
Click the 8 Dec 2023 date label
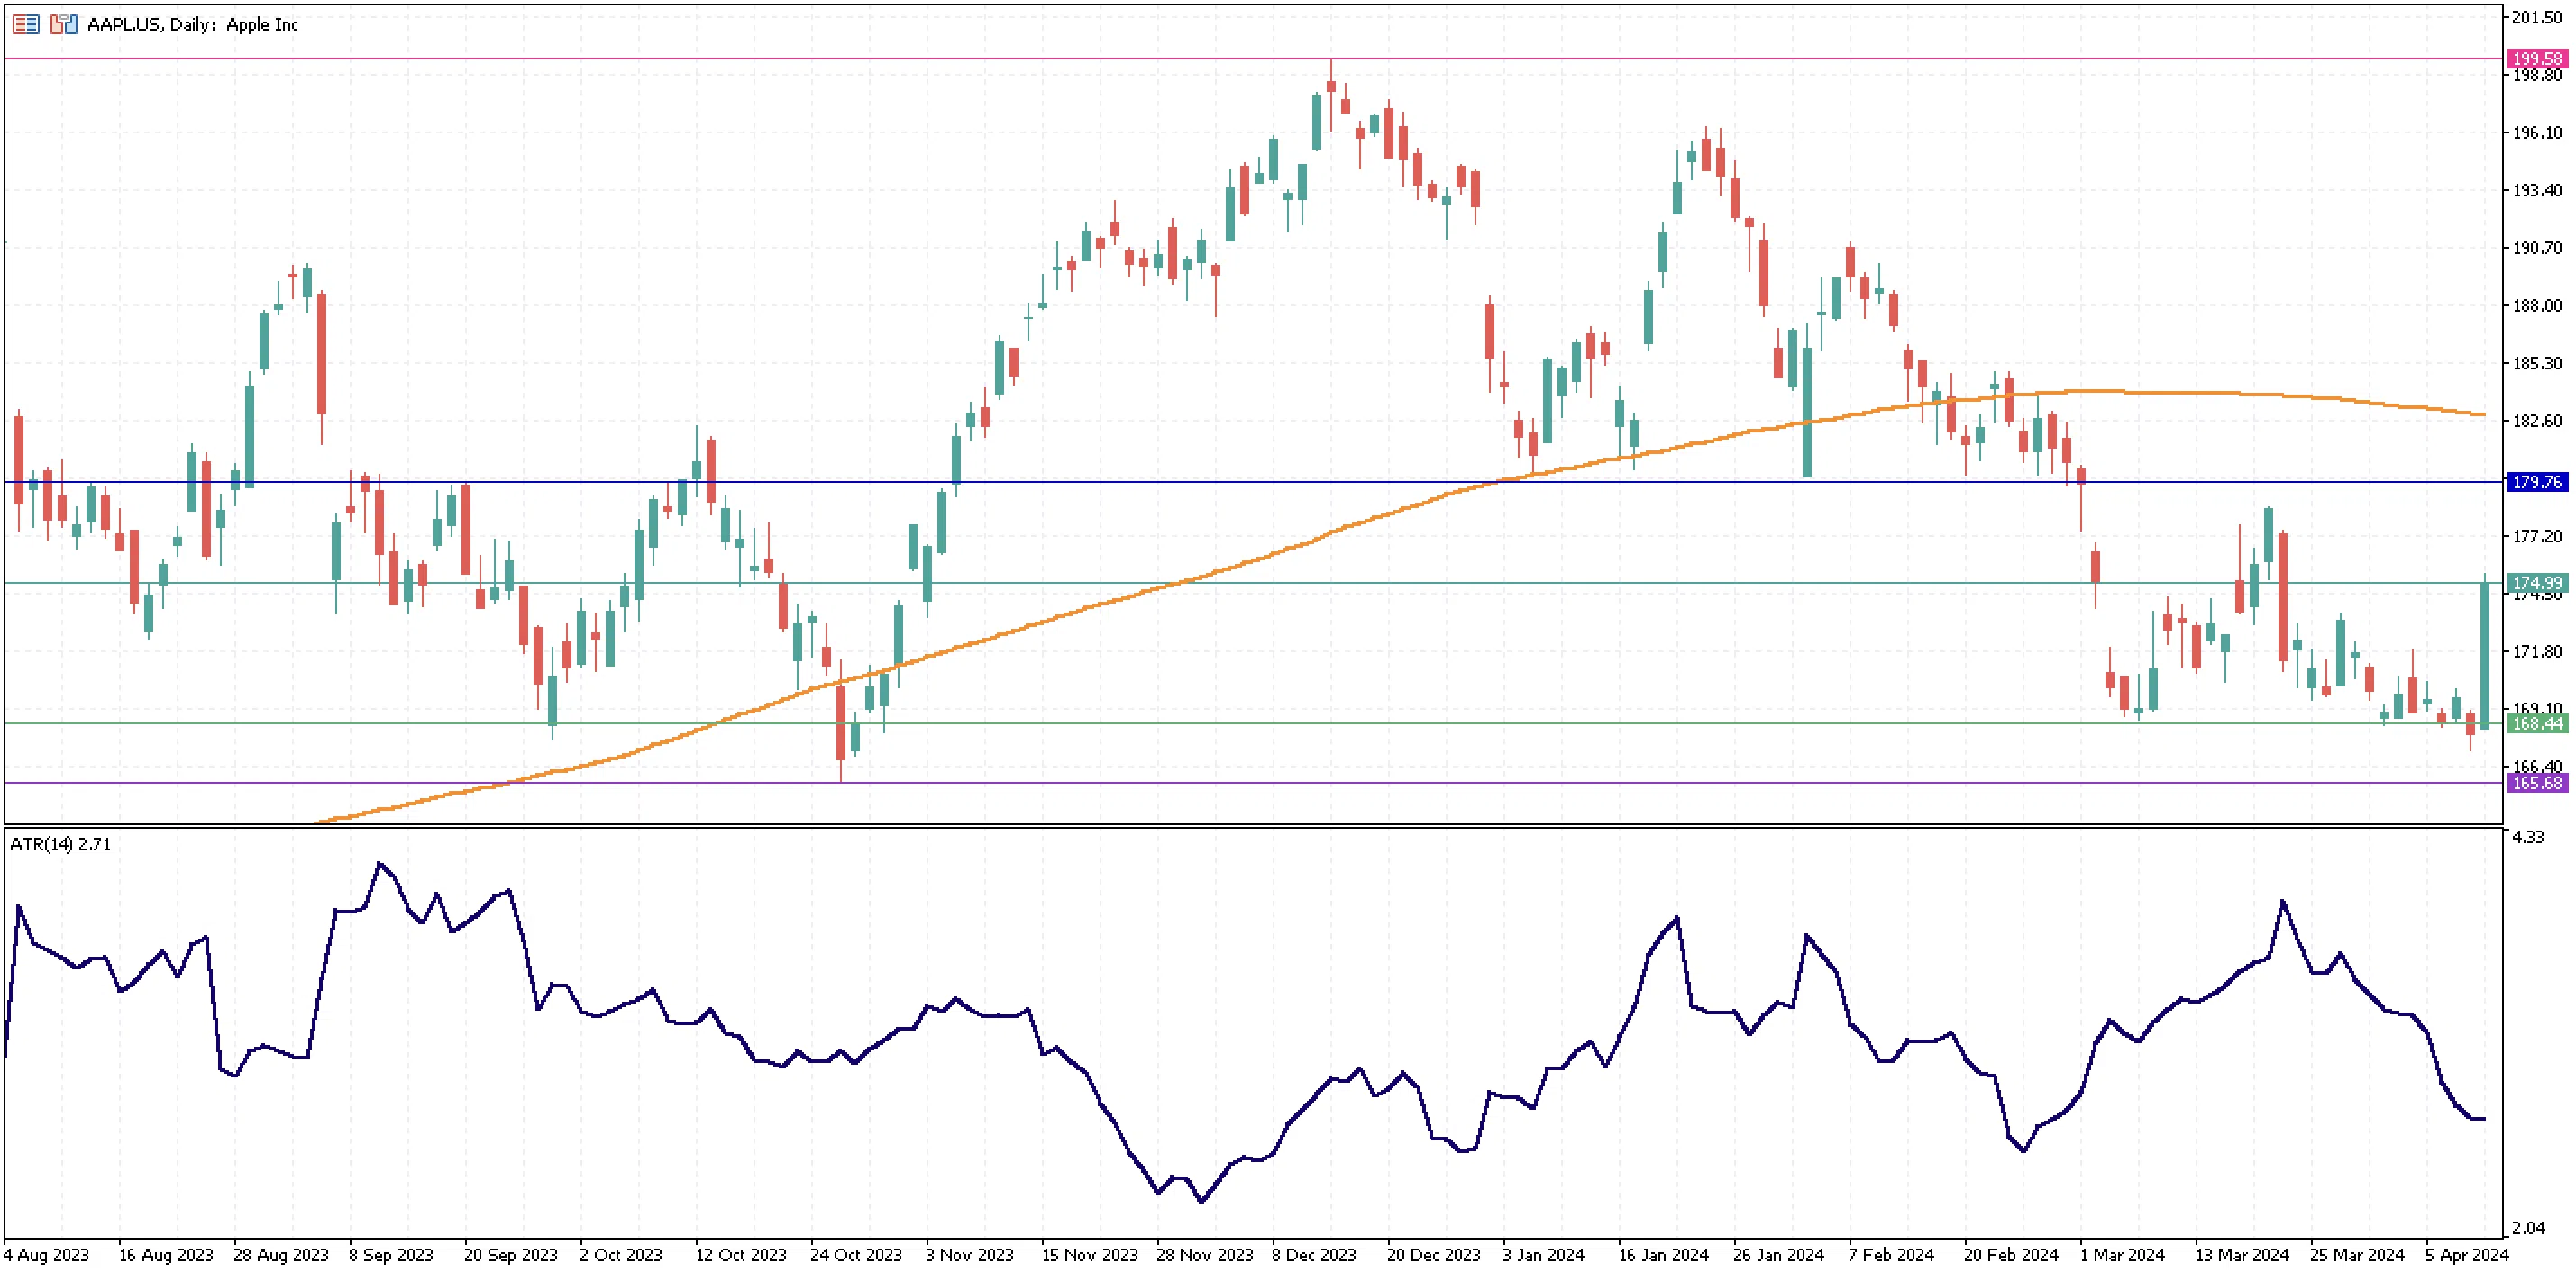[x=1313, y=1254]
